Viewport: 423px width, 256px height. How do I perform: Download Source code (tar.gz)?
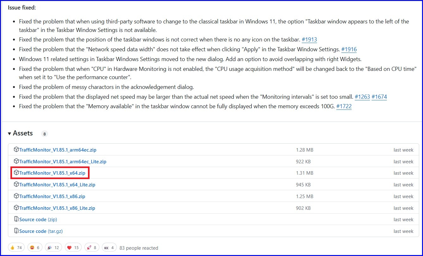[x=41, y=231]
